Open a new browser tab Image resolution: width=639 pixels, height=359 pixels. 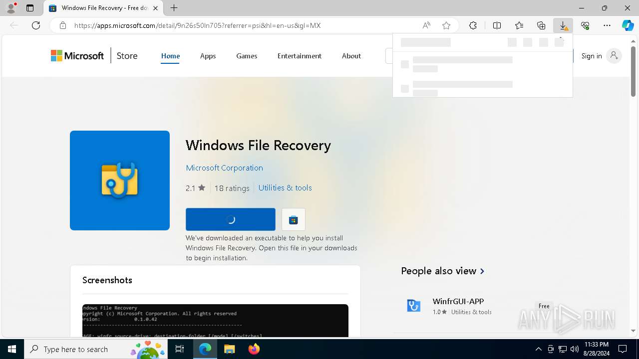174,8
